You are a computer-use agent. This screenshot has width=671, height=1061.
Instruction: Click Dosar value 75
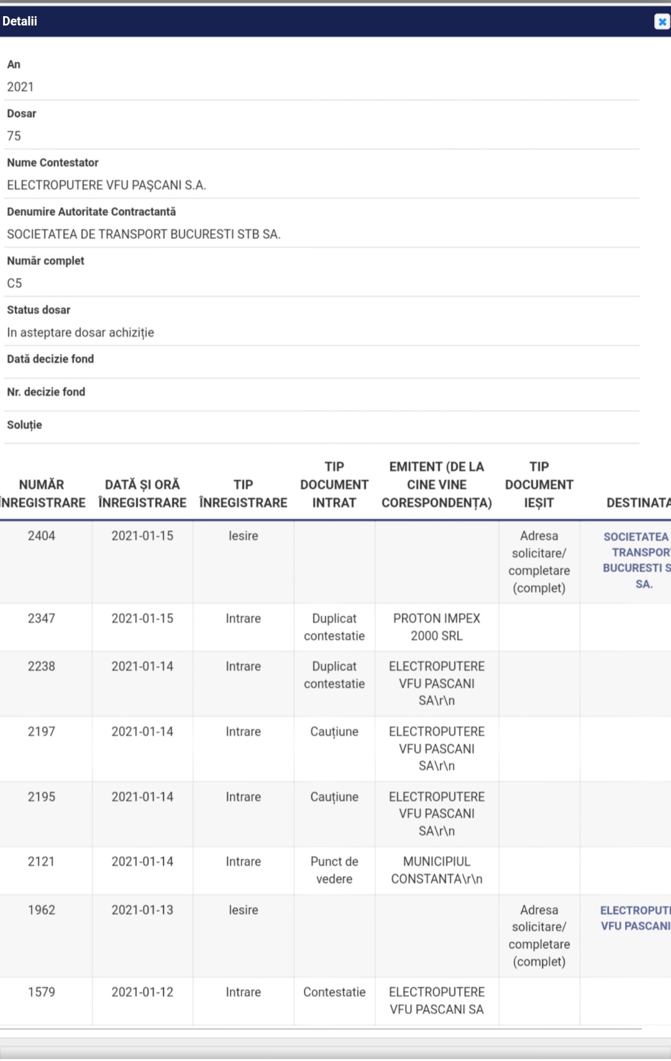click(14, 136)
